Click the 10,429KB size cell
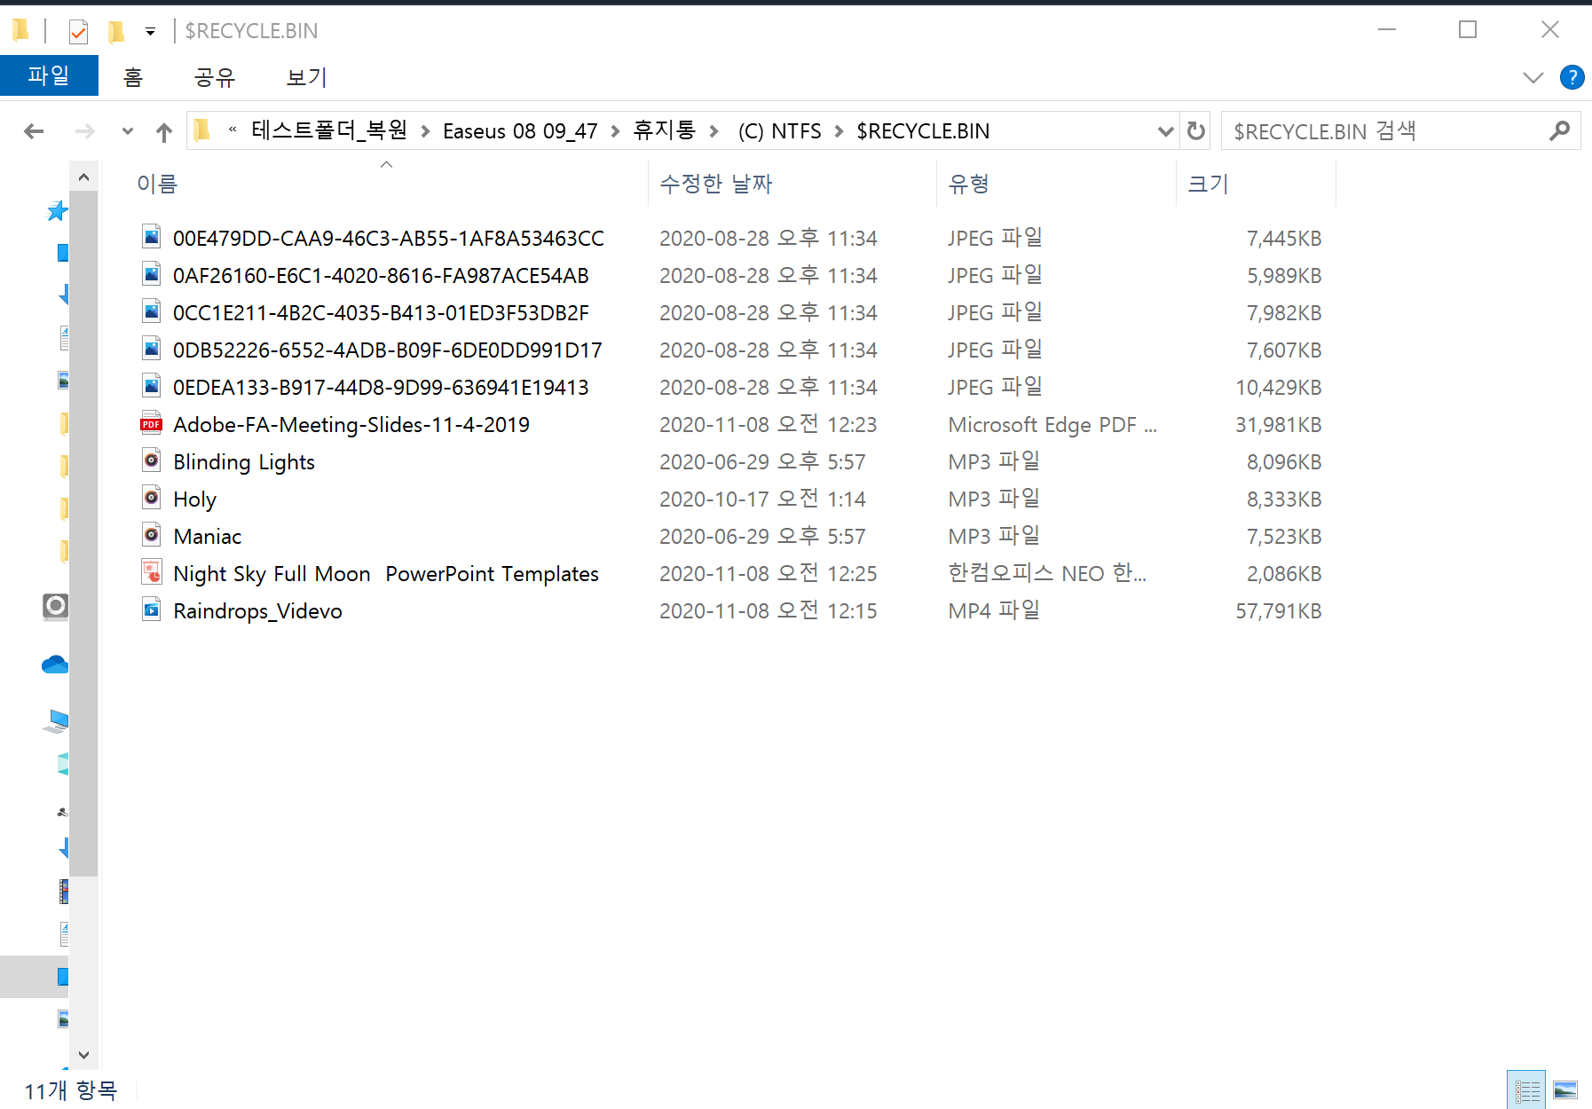 point(1278,388)
